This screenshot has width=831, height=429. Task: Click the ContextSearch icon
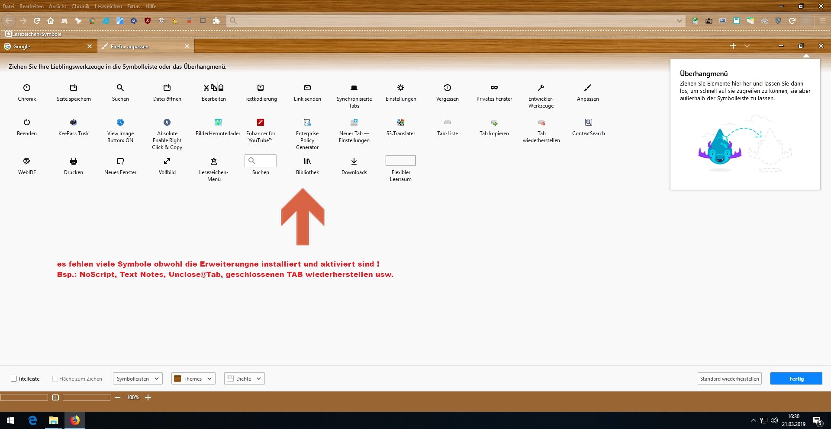pos(589,122)
